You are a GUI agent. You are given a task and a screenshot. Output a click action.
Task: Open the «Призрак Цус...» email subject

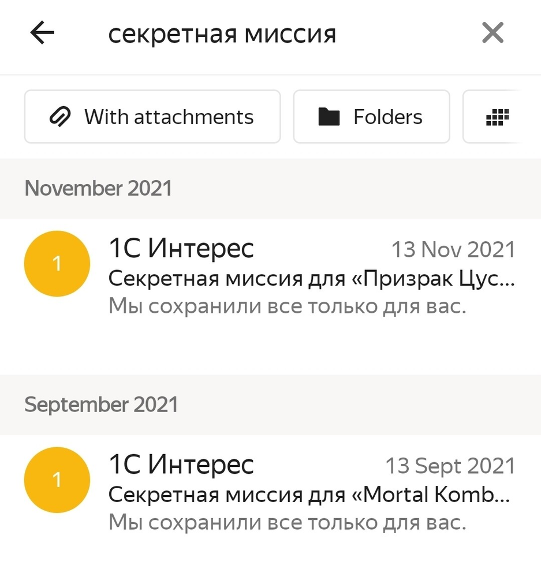pos(311,279)
